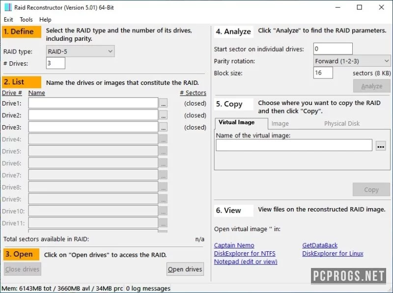Click the Drive6 ellipsis browse button
393x293 pixels.
pyautogui.click(x=163, y=163)
